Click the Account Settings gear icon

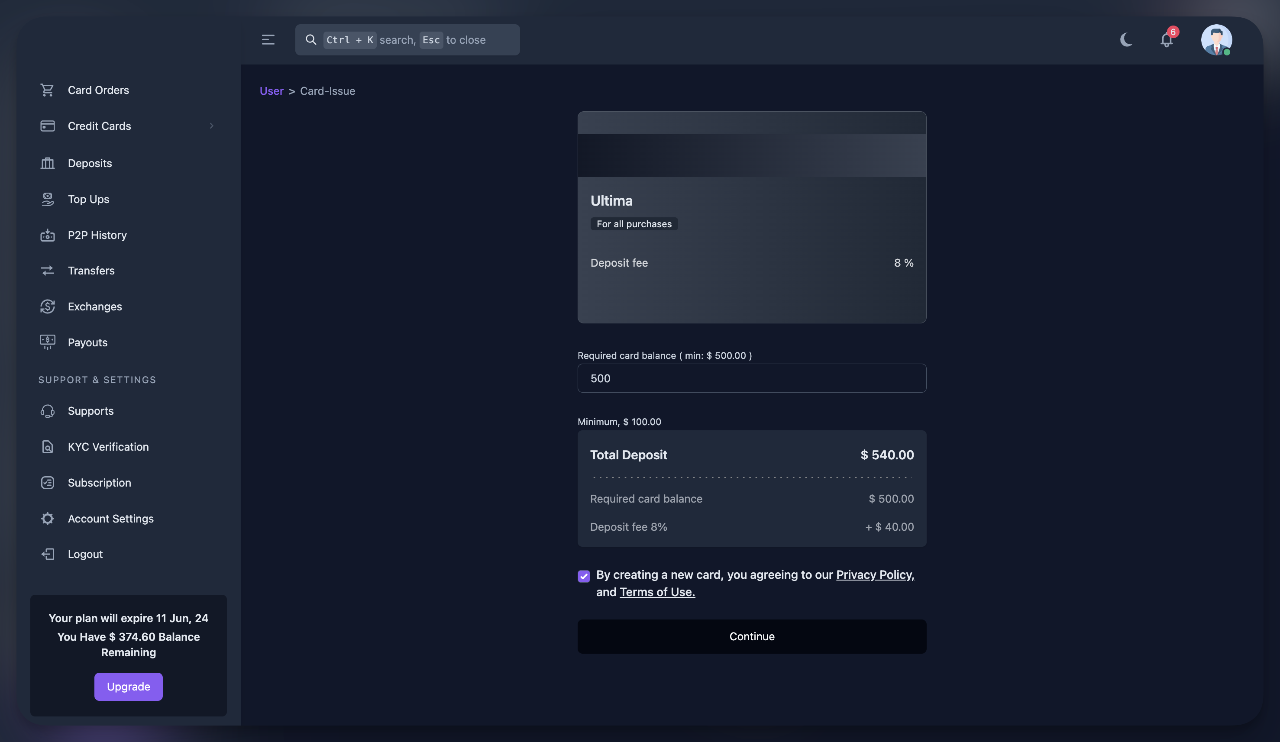pyautogui.click(x=47, y=519)
